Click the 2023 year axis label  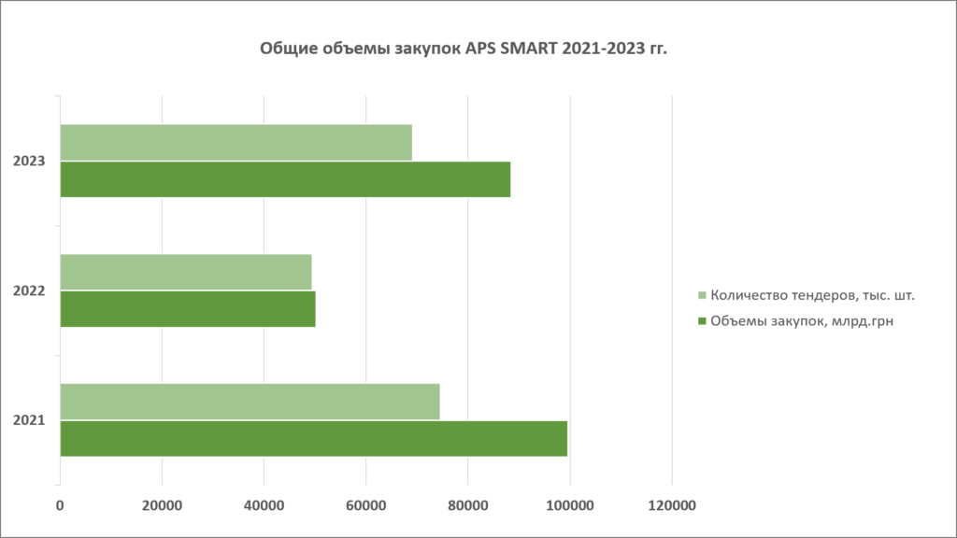pos(30,162)
